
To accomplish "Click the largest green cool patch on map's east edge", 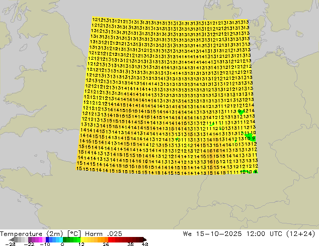I will [x=250, y=137].
